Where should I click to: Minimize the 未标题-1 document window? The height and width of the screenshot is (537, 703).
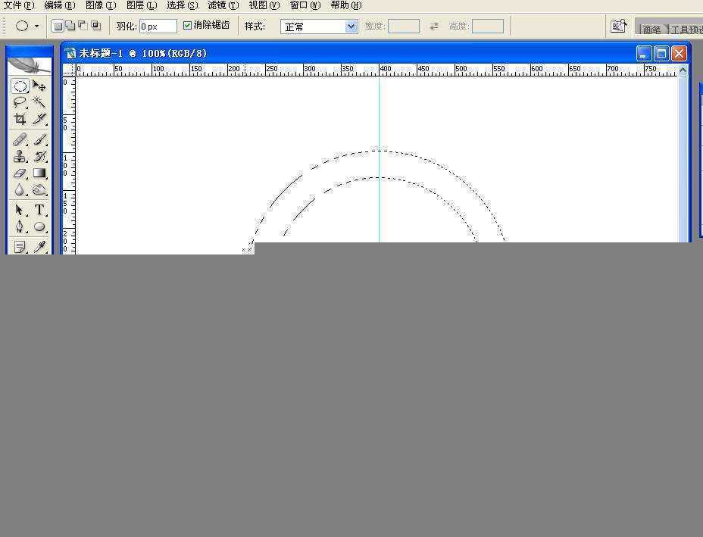(644, 54)
